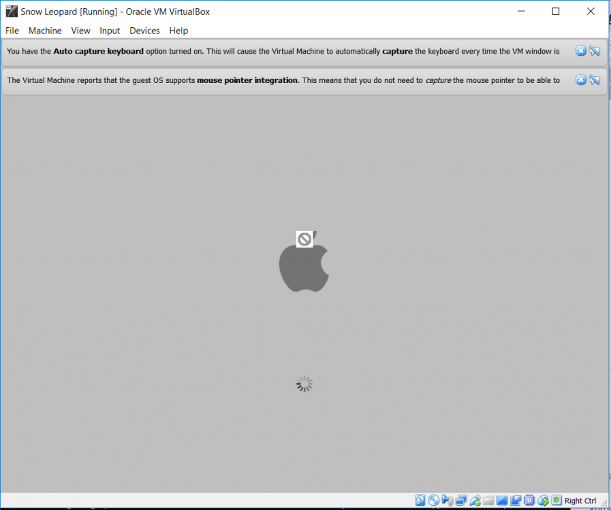Click the Right Ctrl host key label
The width and height of the screenshot is (611, 510).
[580, 500]
